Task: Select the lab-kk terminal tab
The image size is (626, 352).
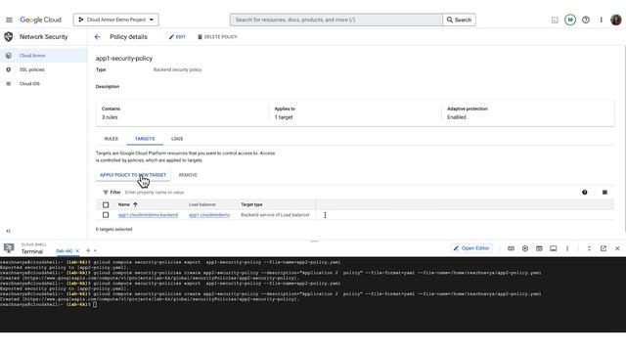Action: click(x=64, y=251)
